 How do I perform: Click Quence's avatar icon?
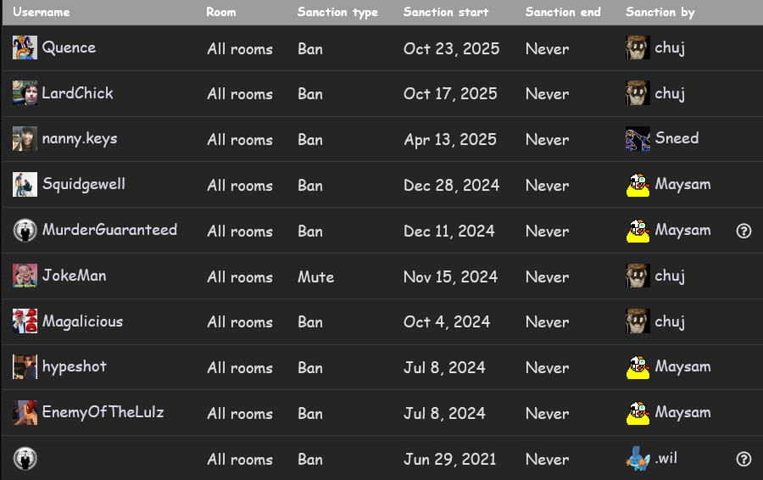[x=25, y=47]
